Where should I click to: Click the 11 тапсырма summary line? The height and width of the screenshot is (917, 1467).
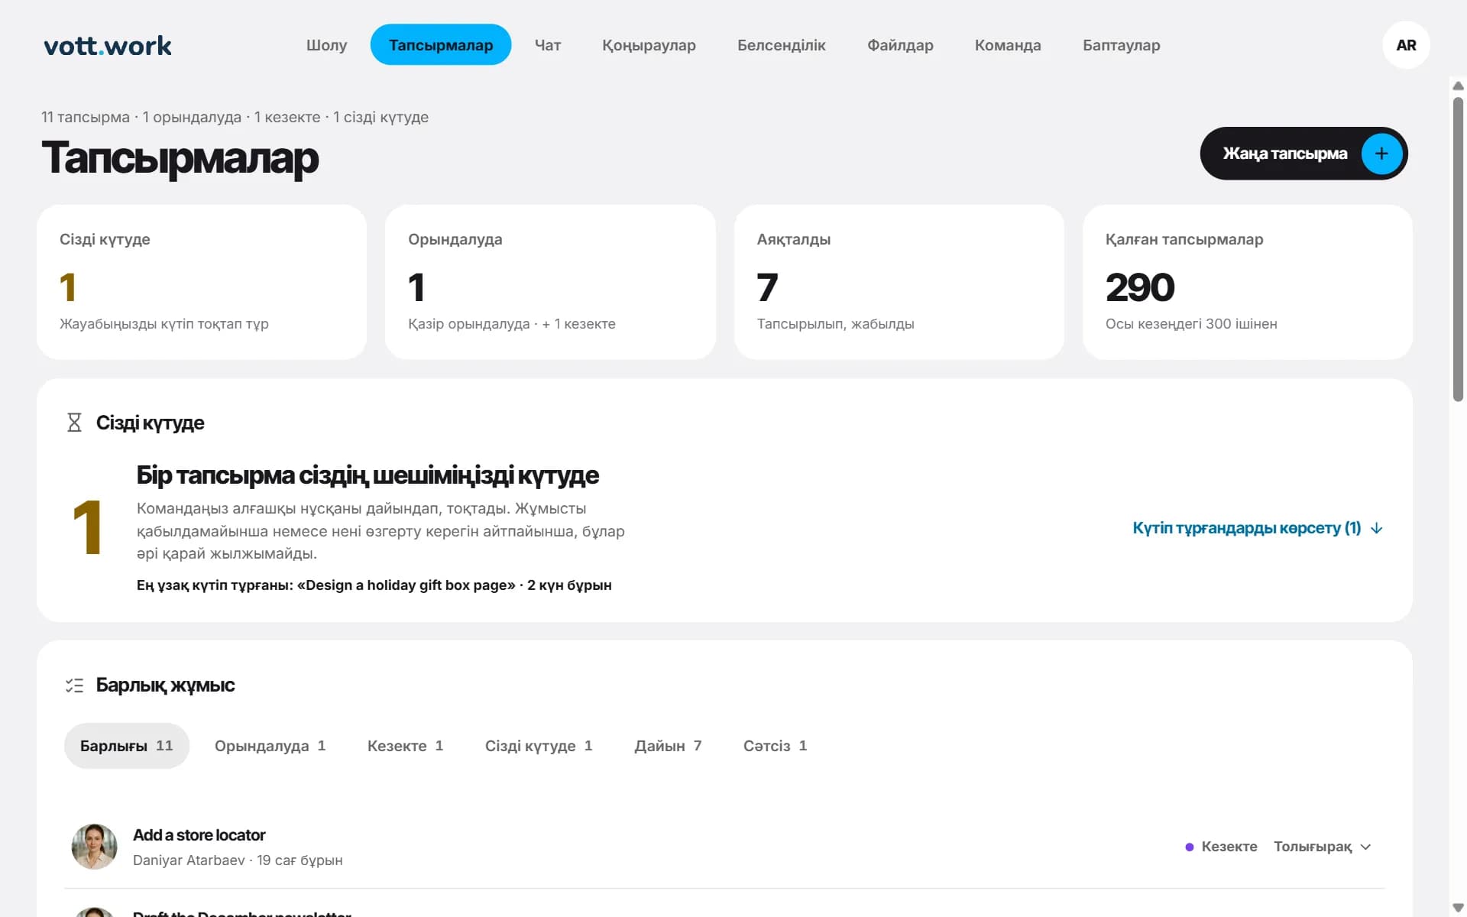pos(235,117)
